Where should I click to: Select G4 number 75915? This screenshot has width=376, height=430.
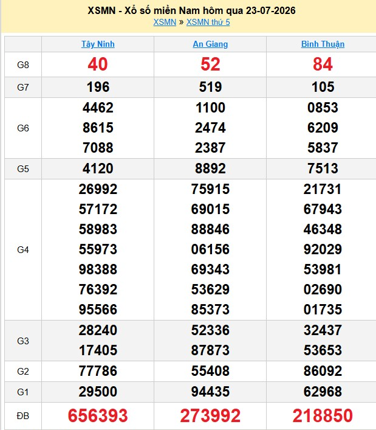click(x=210, y=189)
